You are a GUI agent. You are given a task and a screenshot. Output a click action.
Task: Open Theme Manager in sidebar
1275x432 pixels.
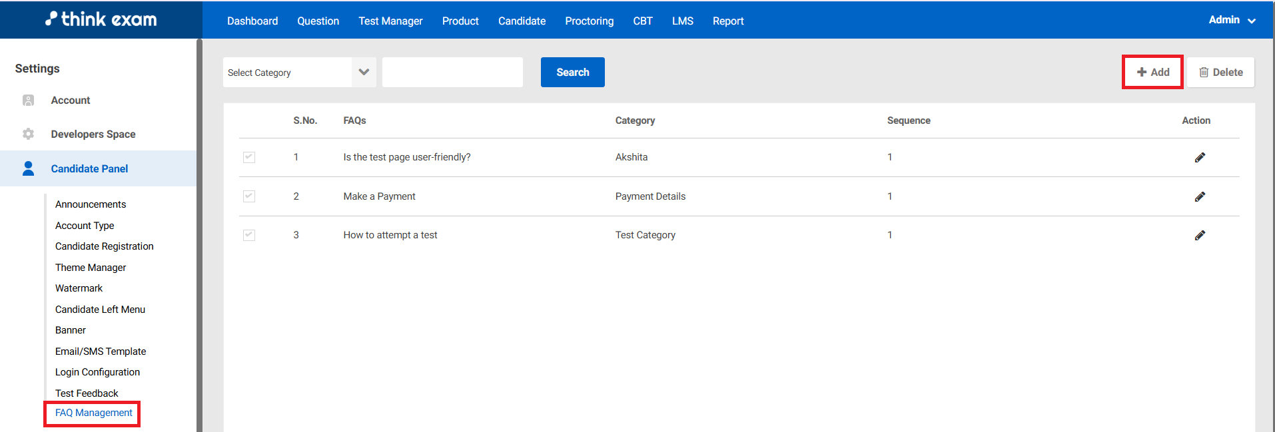pos(91,268)
